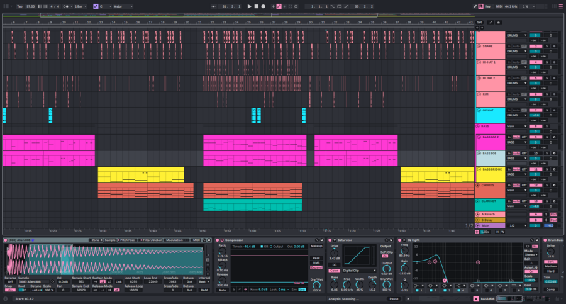Click the Play button in transport
The image size is (566, 304).
point(249,6)
